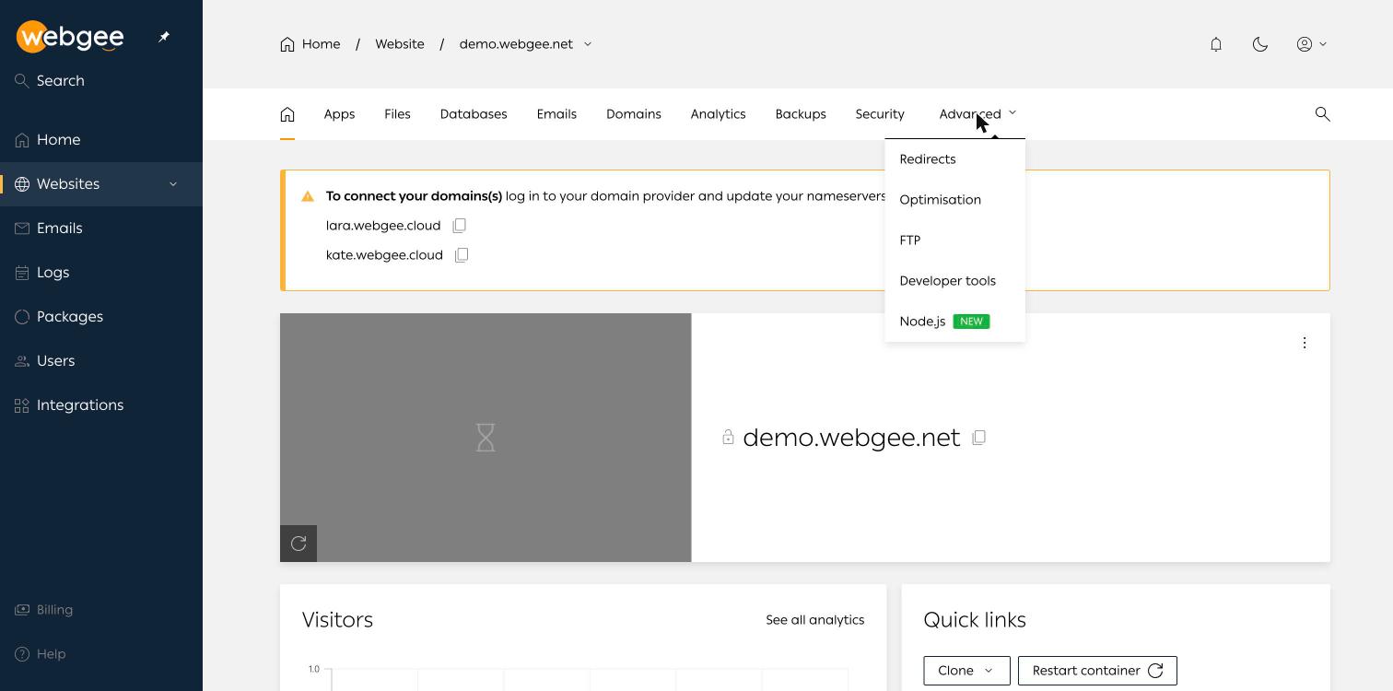
Task: Select Redirects from Advanced menu
Action: coord(954,159)
